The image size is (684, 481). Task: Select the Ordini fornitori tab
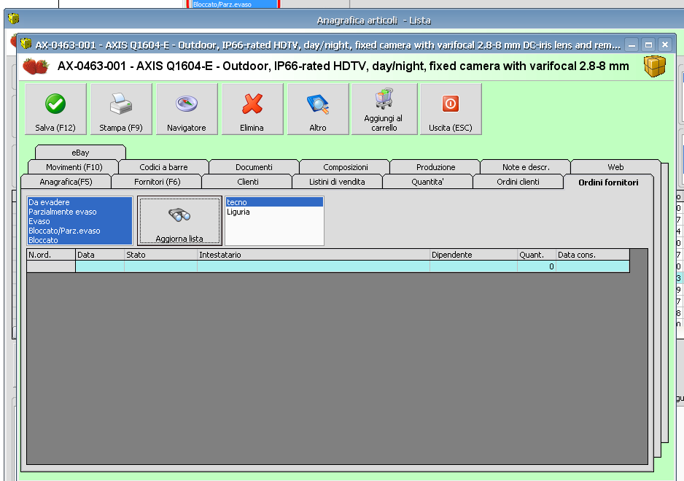tap(608, 182)
